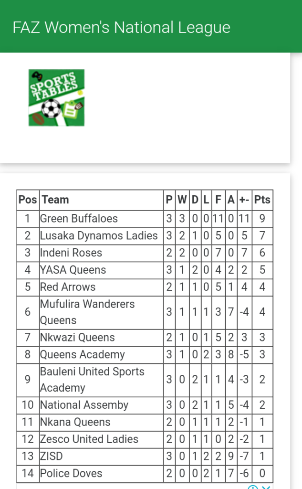The height and width of the screenshot is (489, 302).
Task: Select the Green Buffaloes team row
Action: [79, 219]
